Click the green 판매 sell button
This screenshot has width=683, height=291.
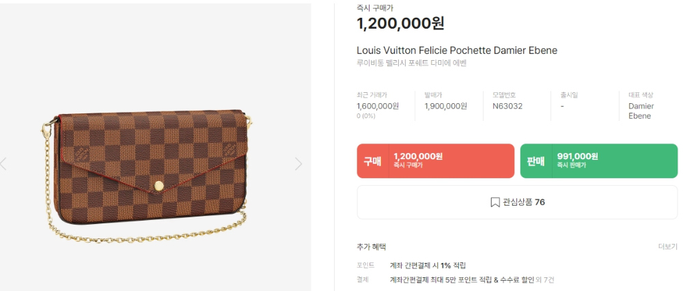coord(599,161)
